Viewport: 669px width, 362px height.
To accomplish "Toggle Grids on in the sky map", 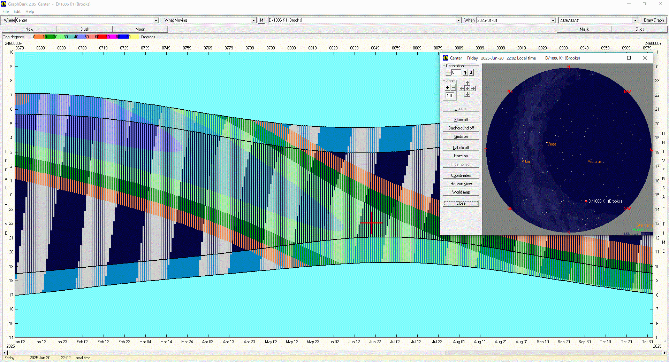I will click(461, 136).
